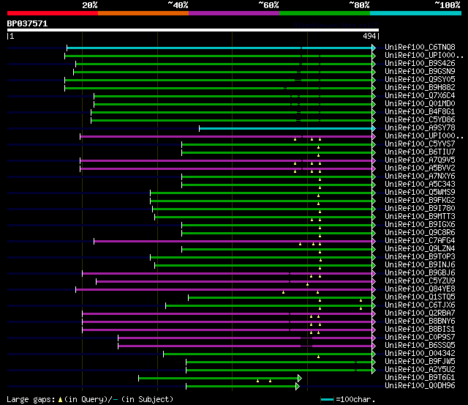The height and width of the screenshot is (405, 468).
Task: Select the UniRef100_C5YVS7 label
Action: [x=420, y=144]
